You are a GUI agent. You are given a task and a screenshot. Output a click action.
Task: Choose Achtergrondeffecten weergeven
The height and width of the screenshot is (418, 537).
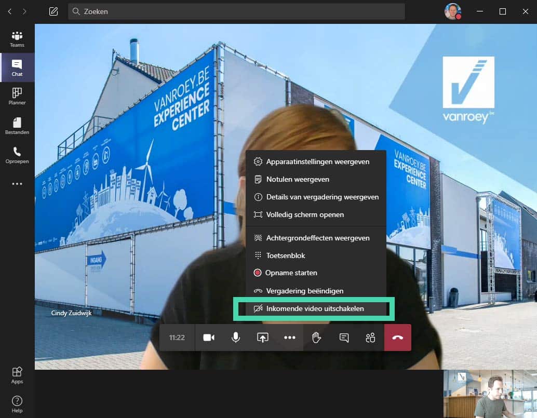coord(316,238)
